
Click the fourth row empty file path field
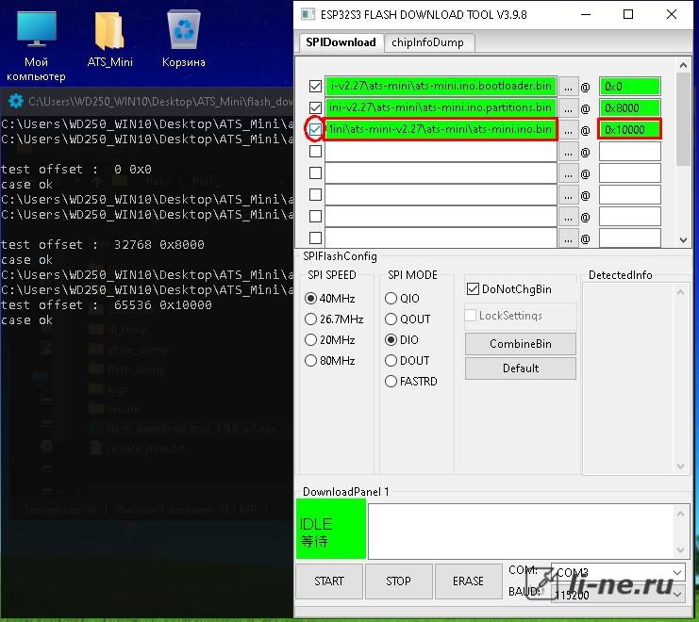coord(441,152)
